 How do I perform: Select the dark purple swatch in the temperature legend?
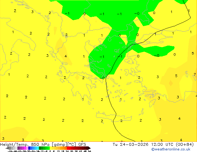coord(18,148)
